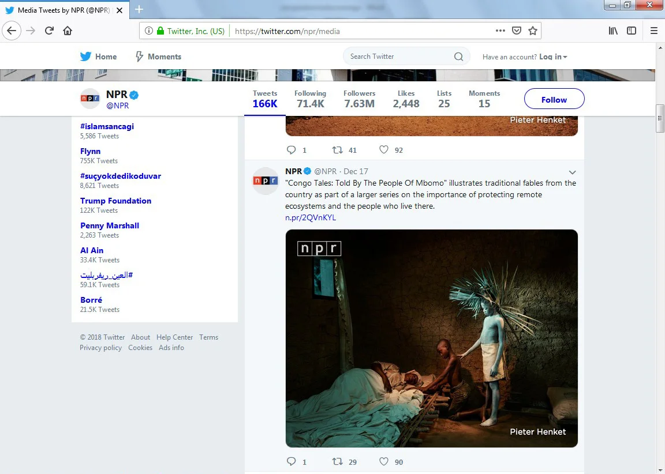Select the Likes 2,448 tab
Viewport: 665px width, 474px height.
[x=406, y=99]
